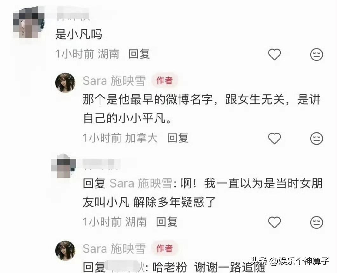Like the comment "是小凡吗"
Image resolution: width=337 pixels, height=273 pixels.
pos(274,54)
